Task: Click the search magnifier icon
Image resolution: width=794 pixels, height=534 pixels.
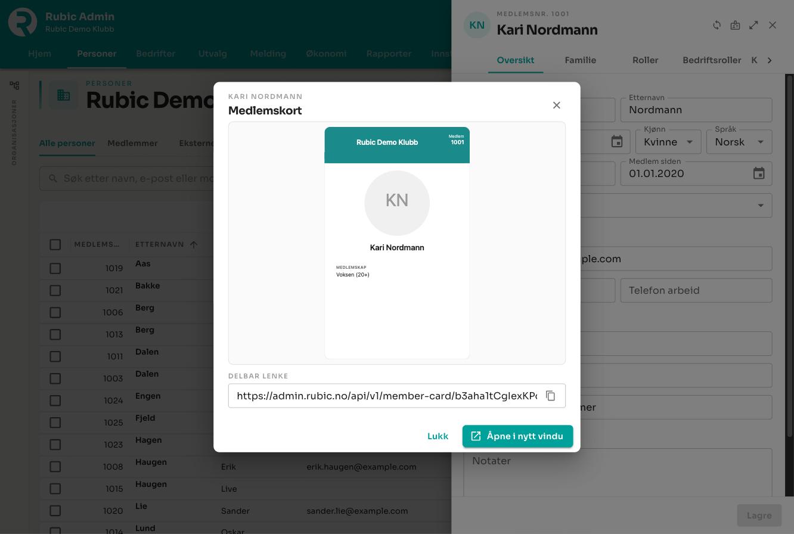Action: 53,178
